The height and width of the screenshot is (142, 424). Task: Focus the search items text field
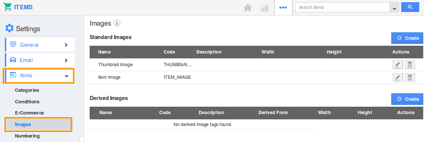click(x=342, y=7)
